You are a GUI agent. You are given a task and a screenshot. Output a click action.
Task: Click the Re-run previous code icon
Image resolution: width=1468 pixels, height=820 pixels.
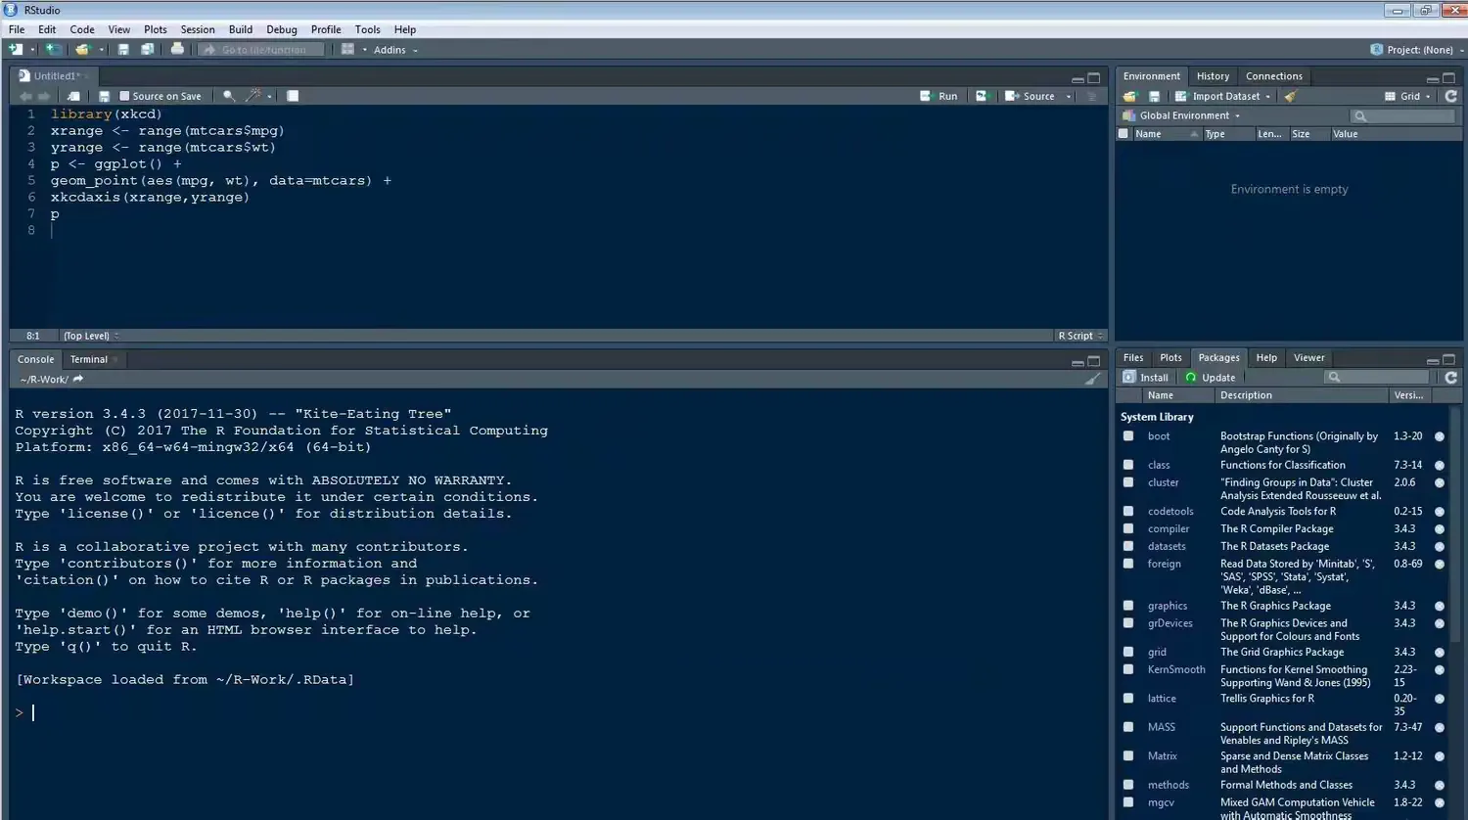click(x=982, y=96)
